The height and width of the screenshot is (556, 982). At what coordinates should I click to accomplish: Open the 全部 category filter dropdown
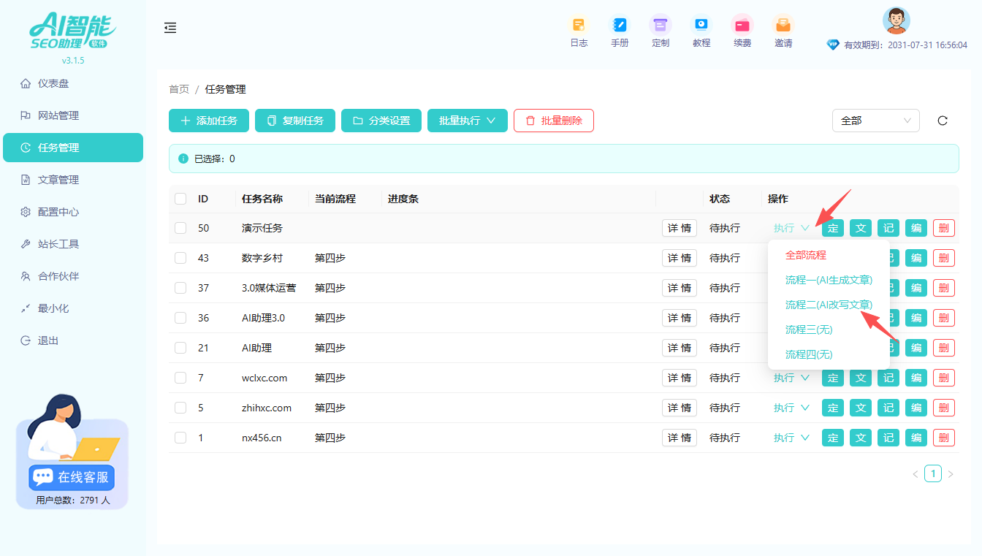click(875, 121)
